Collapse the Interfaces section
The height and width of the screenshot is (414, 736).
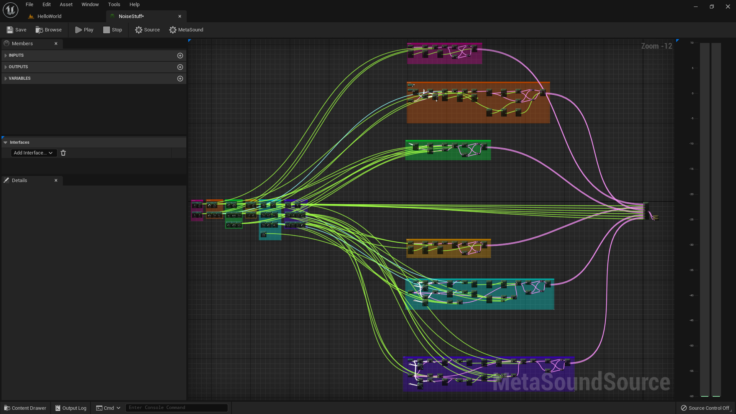pyautogui.click(x=5, y=142)
